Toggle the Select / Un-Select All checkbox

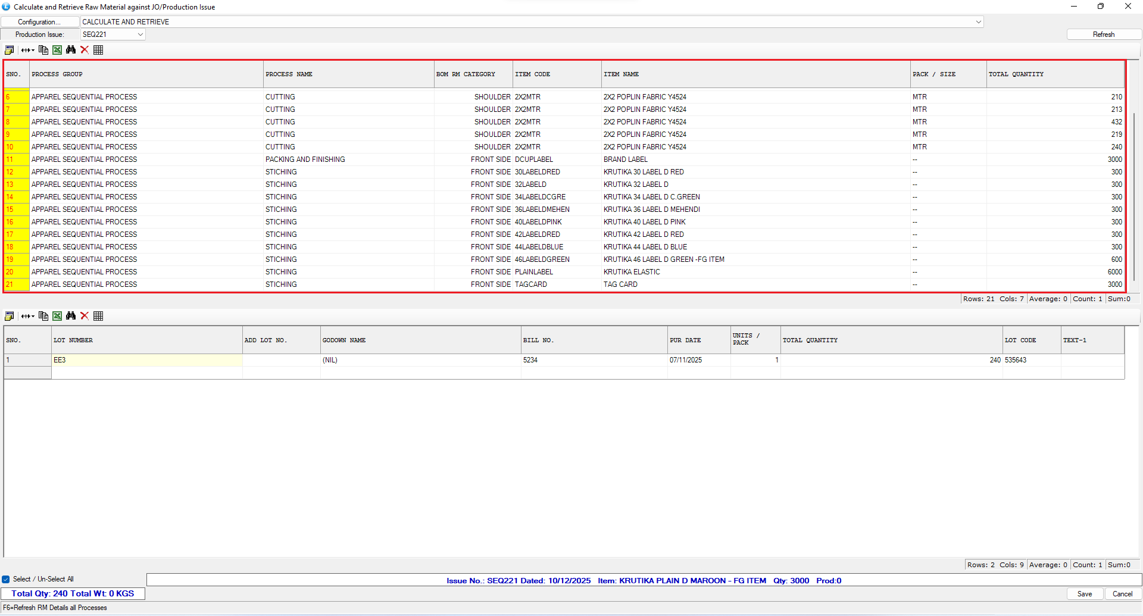[6, 579]
